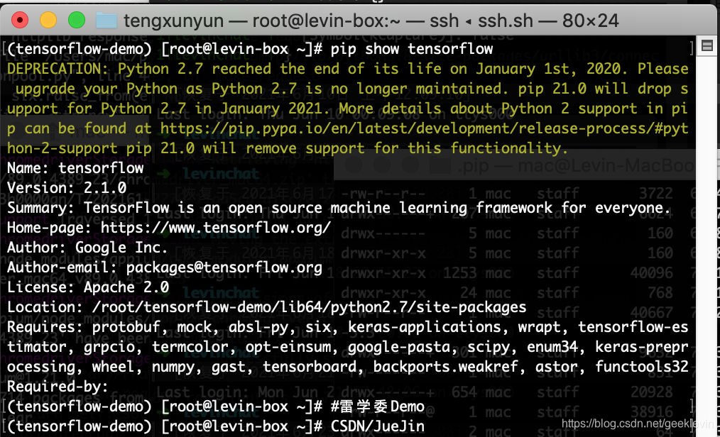Screen dimensions: 720x437
Task: Click the site-packages location path
Action: 309,307
